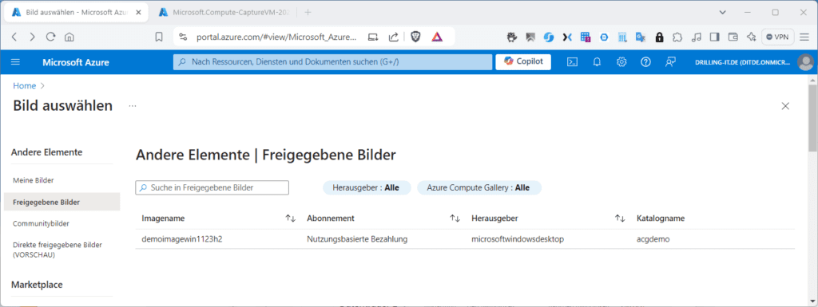Click the browser back arrow

(14, 37)
